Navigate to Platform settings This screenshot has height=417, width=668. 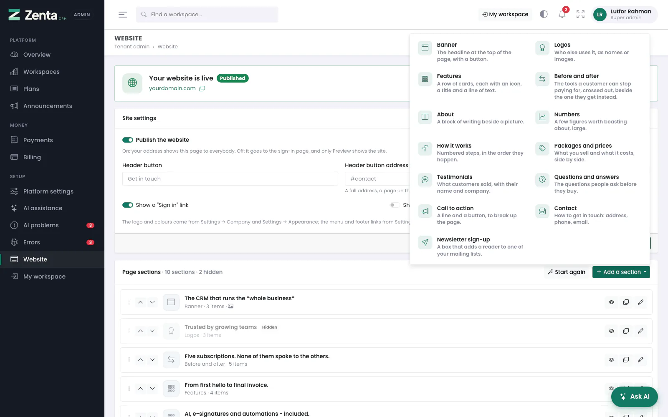52,191
